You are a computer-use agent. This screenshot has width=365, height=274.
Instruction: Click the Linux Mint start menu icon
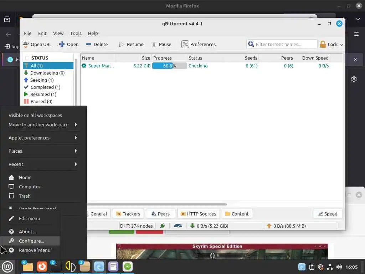click(7, 267)
